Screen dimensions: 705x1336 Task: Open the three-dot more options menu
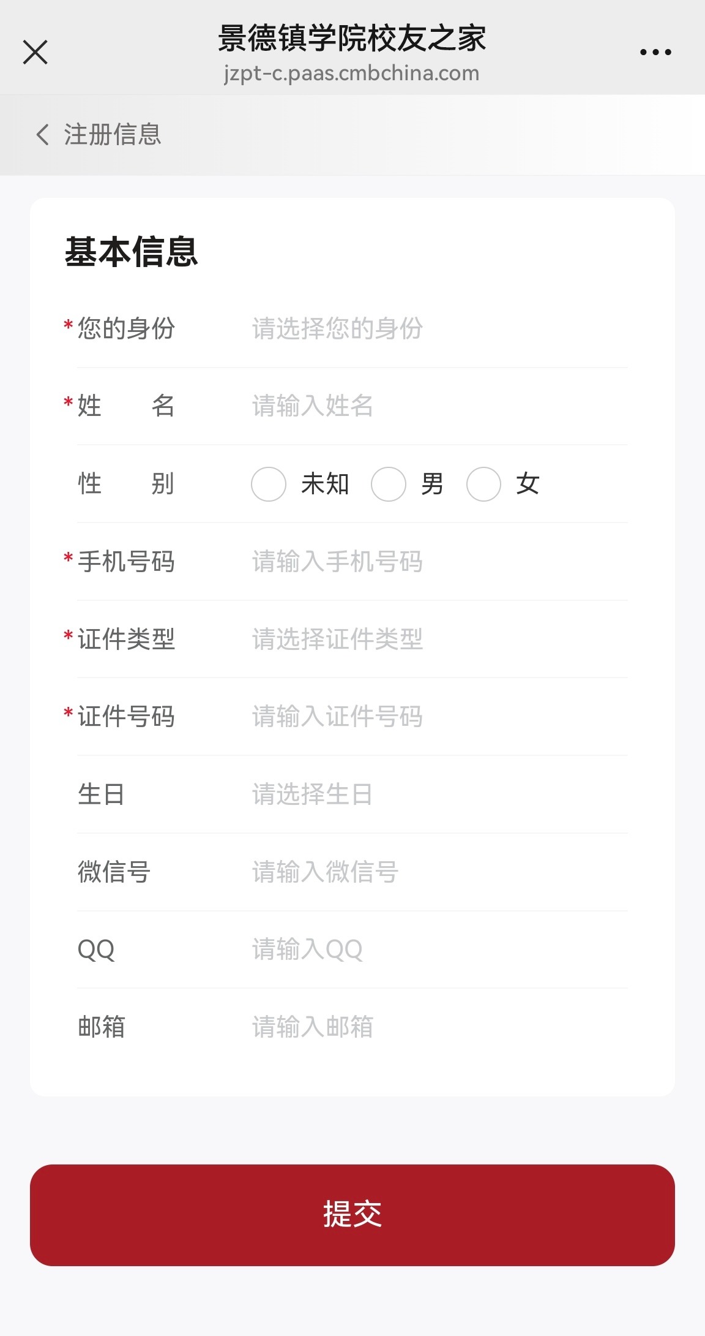pos(655,52)
